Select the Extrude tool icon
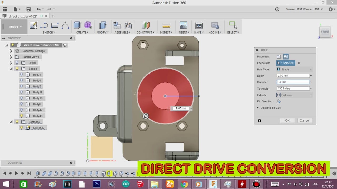This screenshot has width=337, height=189. pyautogui.click(x=77, y=25)
